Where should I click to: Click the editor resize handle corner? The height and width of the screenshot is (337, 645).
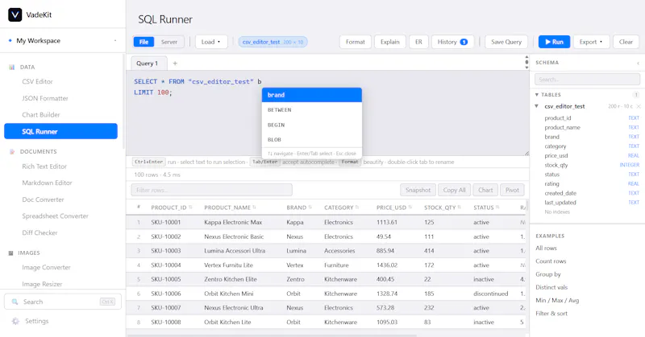click(526, 153)
